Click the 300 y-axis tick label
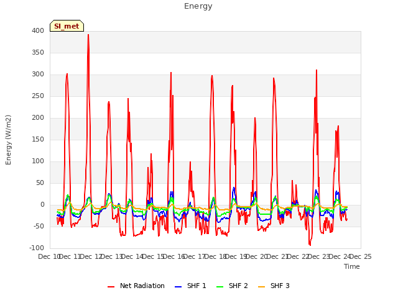 click(38, 74)
